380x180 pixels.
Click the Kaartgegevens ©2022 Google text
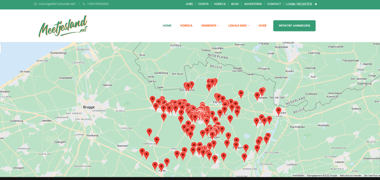(x=322, y=175)
